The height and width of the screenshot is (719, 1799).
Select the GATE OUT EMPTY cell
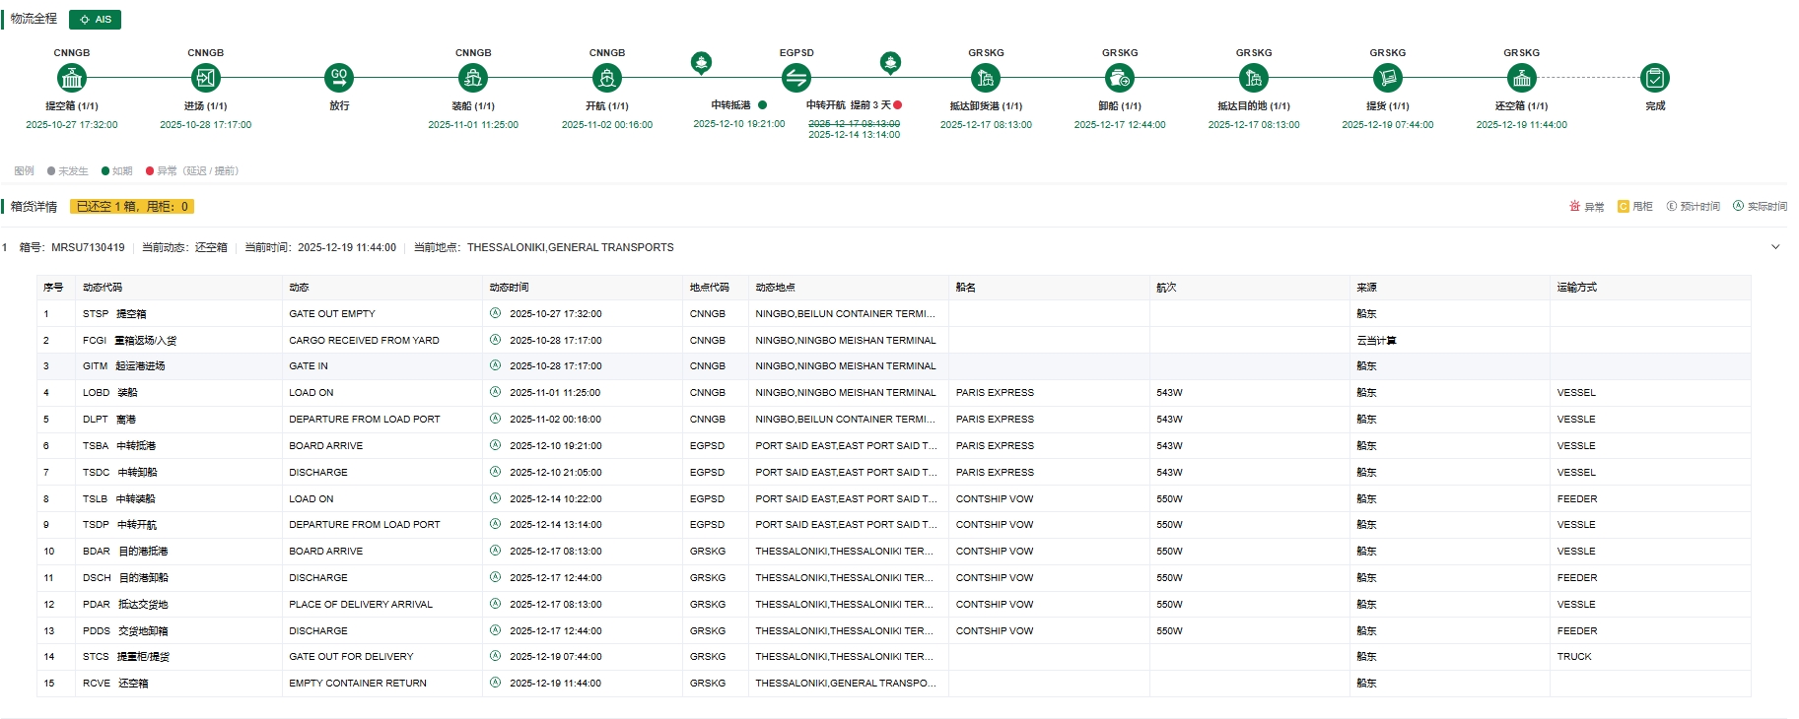tap(382, 313)
